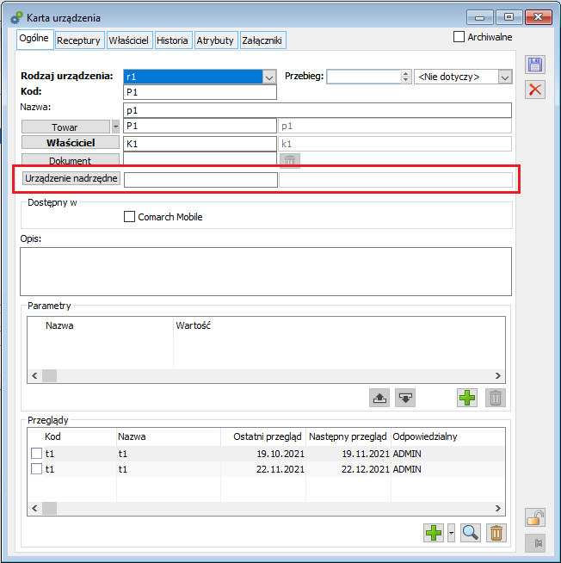This screenshot has width=561, height=563.
Task: Select date 22.12.2021 cell
Action: 366,469
